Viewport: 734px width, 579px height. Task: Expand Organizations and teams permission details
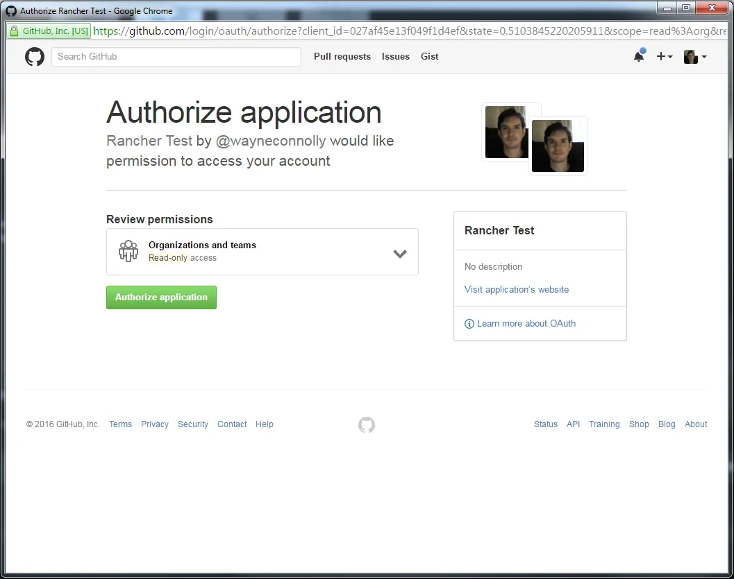point(400,254)
